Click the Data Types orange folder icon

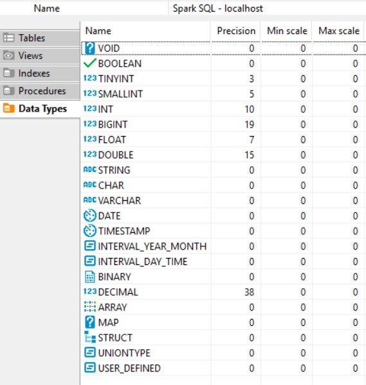pos(9,108)
